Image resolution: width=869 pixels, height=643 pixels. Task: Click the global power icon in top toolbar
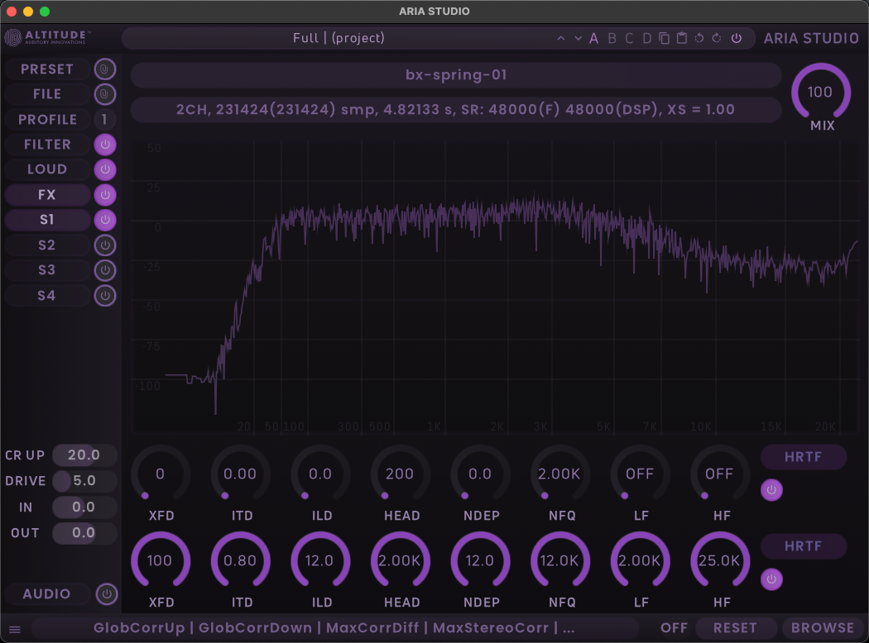(x=736, y=38)
